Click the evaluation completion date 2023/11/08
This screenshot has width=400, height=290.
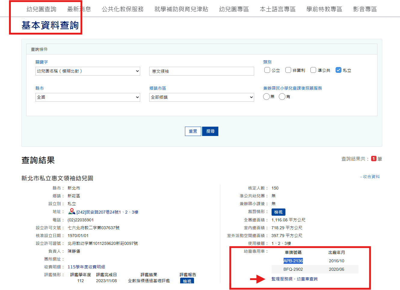pos(106,281)
